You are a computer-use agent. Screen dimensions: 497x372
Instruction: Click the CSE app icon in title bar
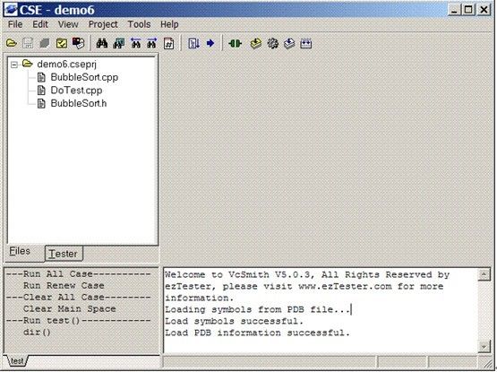(11, 10)
